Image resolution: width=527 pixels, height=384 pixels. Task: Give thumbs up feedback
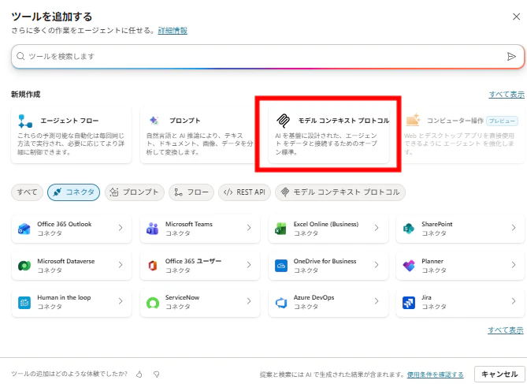tap(139, 374)
